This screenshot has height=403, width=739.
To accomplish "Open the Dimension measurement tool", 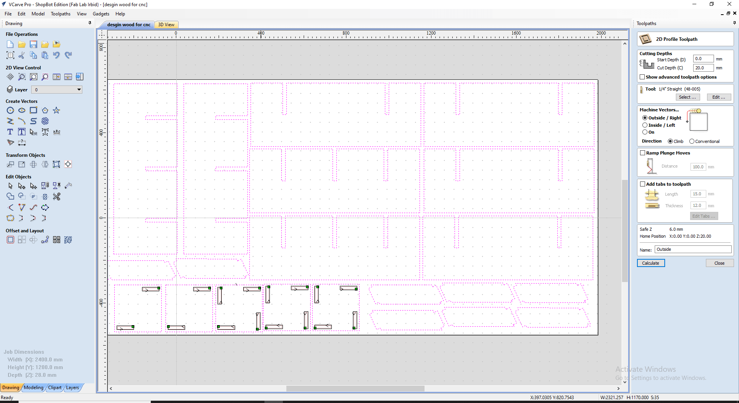I will (x=22, y=143).
